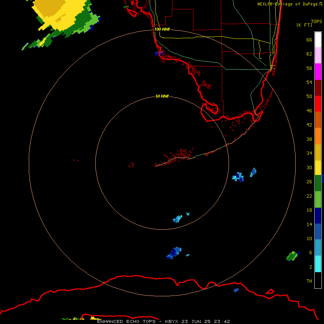Image resolution: width=324 pixels, height=324 pixels.
Task: Pick the dark red legend color block
Action: [318, 87]
